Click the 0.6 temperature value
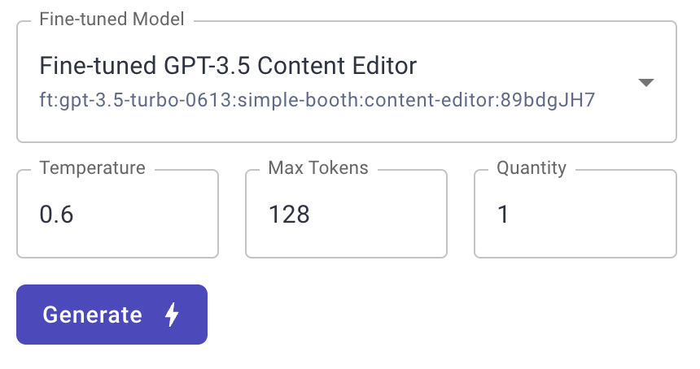700x369 pixels. 56,215
